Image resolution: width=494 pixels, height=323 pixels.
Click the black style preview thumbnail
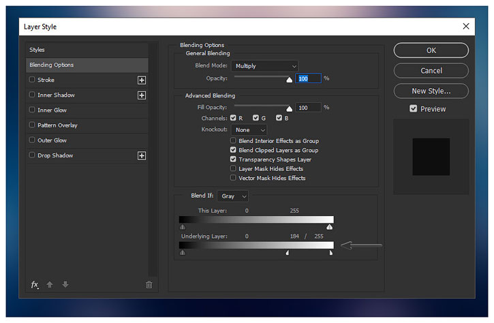[431, 157]
